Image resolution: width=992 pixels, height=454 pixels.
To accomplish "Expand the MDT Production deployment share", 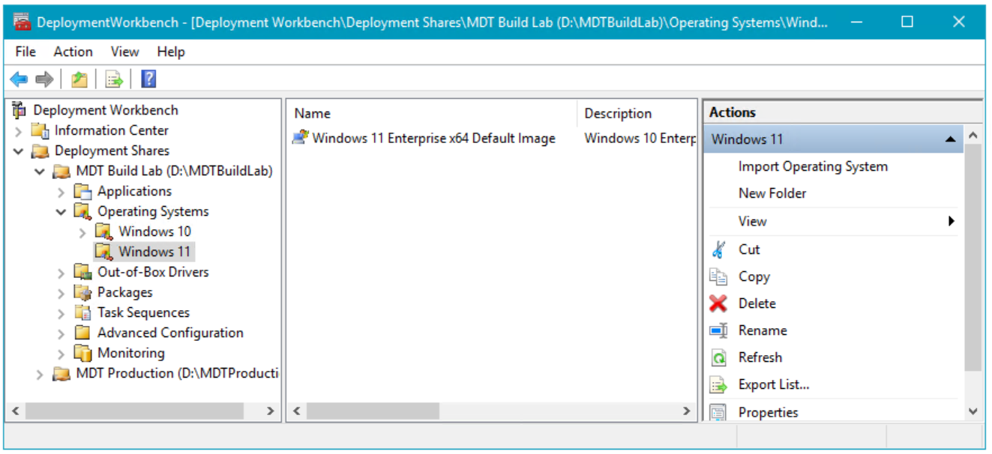I will click(40, 374).
